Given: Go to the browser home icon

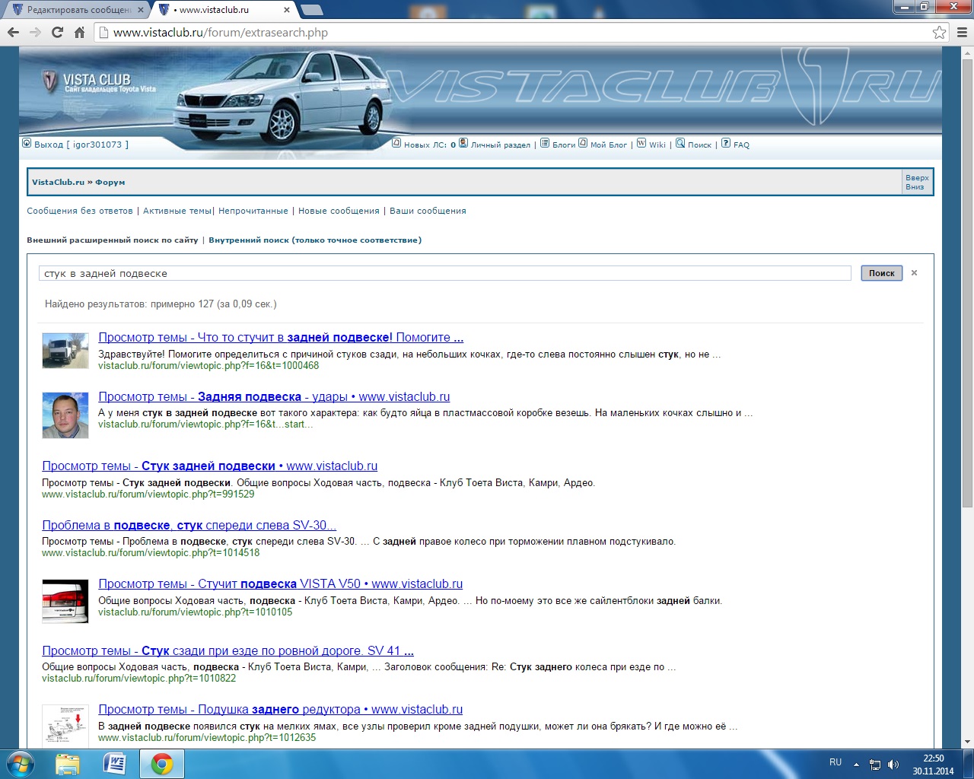Looking at the screenshot, I should click(x=79, y=32).
